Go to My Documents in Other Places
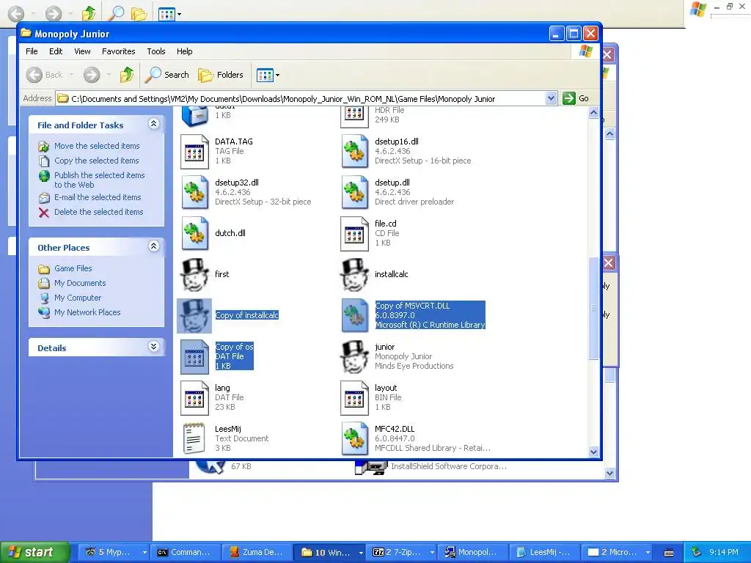The height and width of the screenshot is (563, 751). point(80,283)
